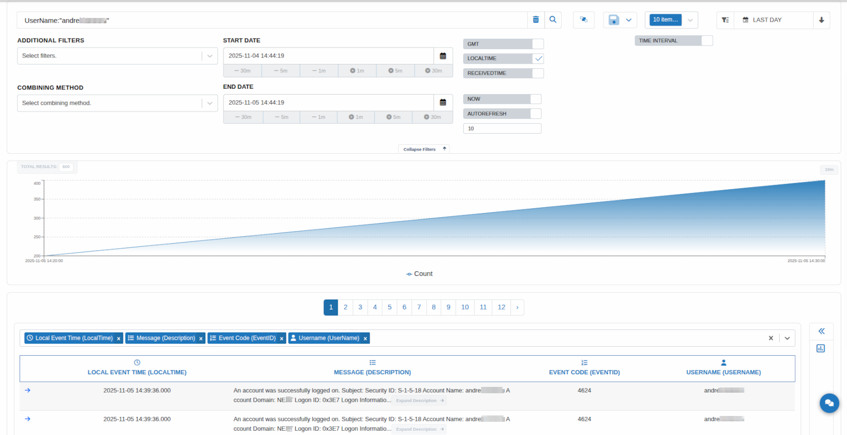Open the Additional Filters dropdown
The height and width of the screenshot is (435, 847).
(117, 56)
